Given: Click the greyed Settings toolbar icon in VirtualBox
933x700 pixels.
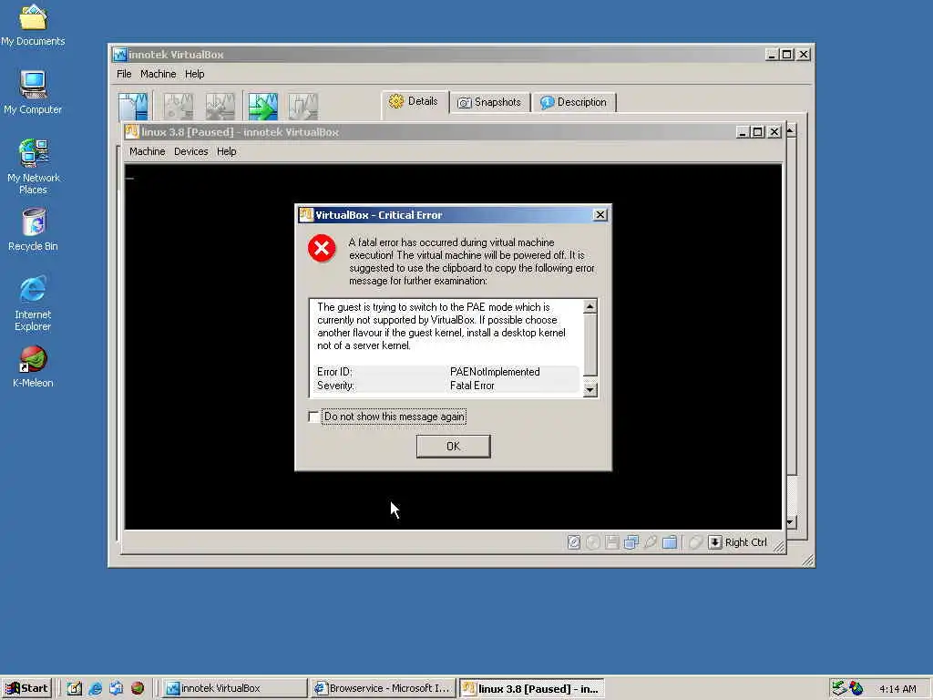Looking at the screenshot, I should [178, 107].
